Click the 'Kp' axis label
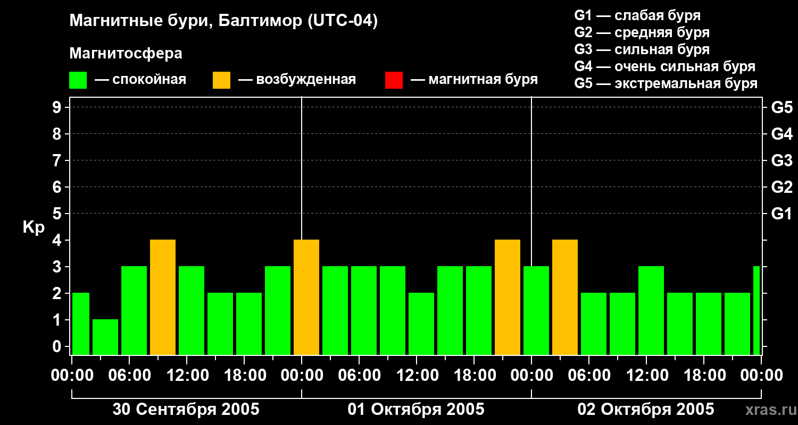 pos(34,227)
